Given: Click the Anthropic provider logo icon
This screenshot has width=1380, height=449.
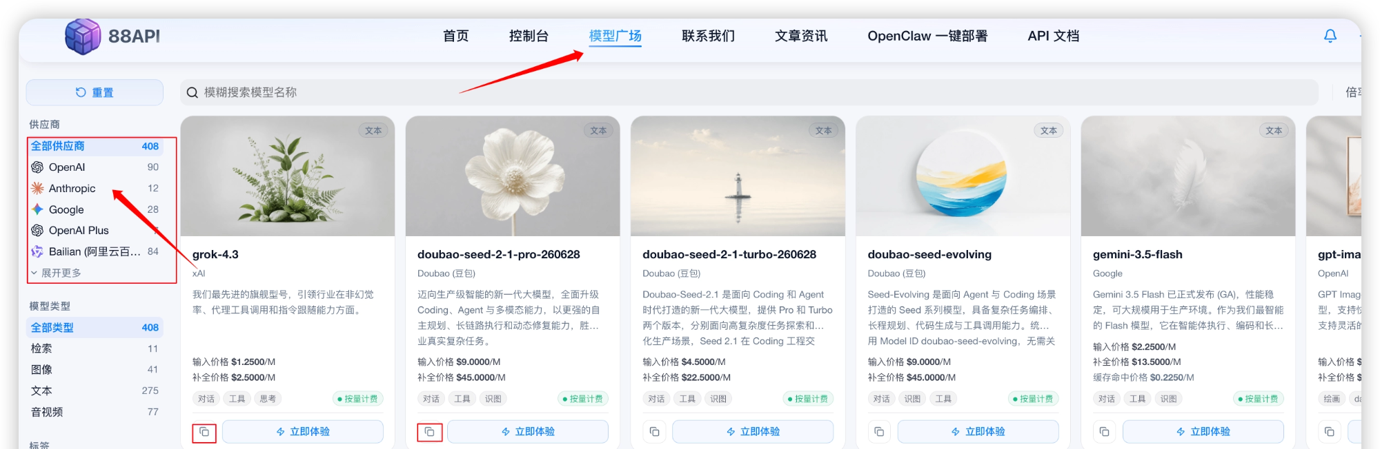Looking at the screenshot, I should [x=37, y=188].
